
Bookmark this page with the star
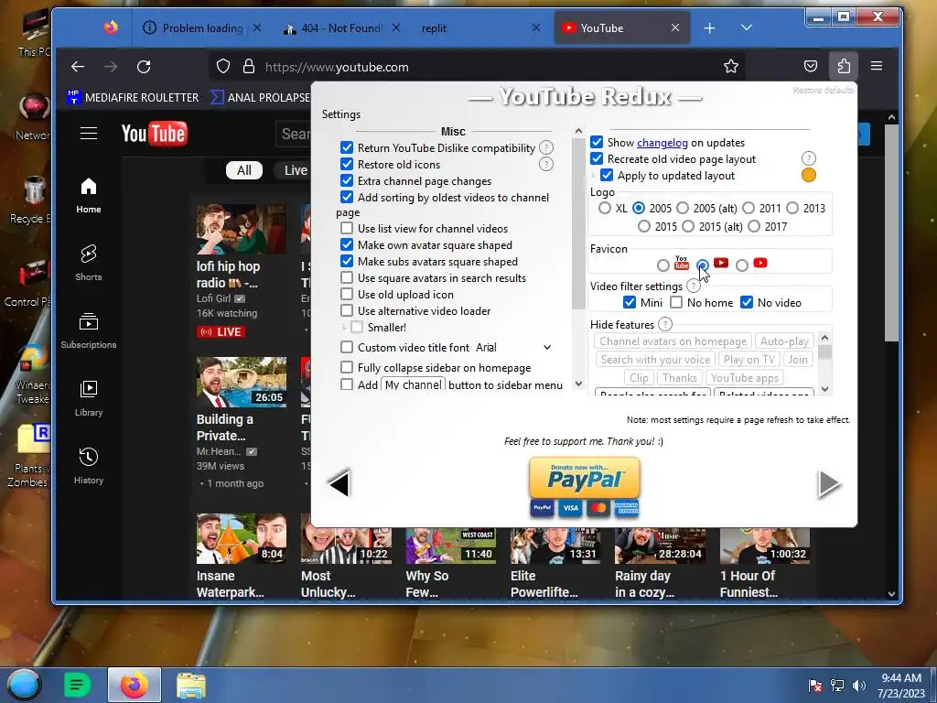pos(731,66)
